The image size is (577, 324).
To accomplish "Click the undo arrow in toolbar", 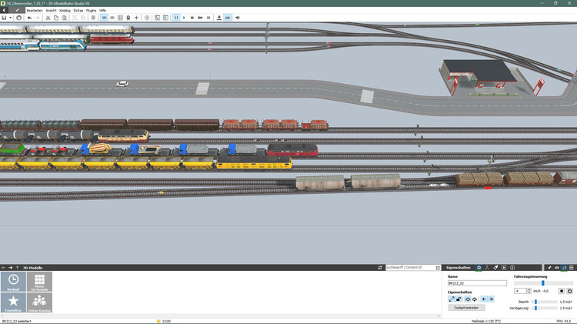I will (x=29, y=17).
